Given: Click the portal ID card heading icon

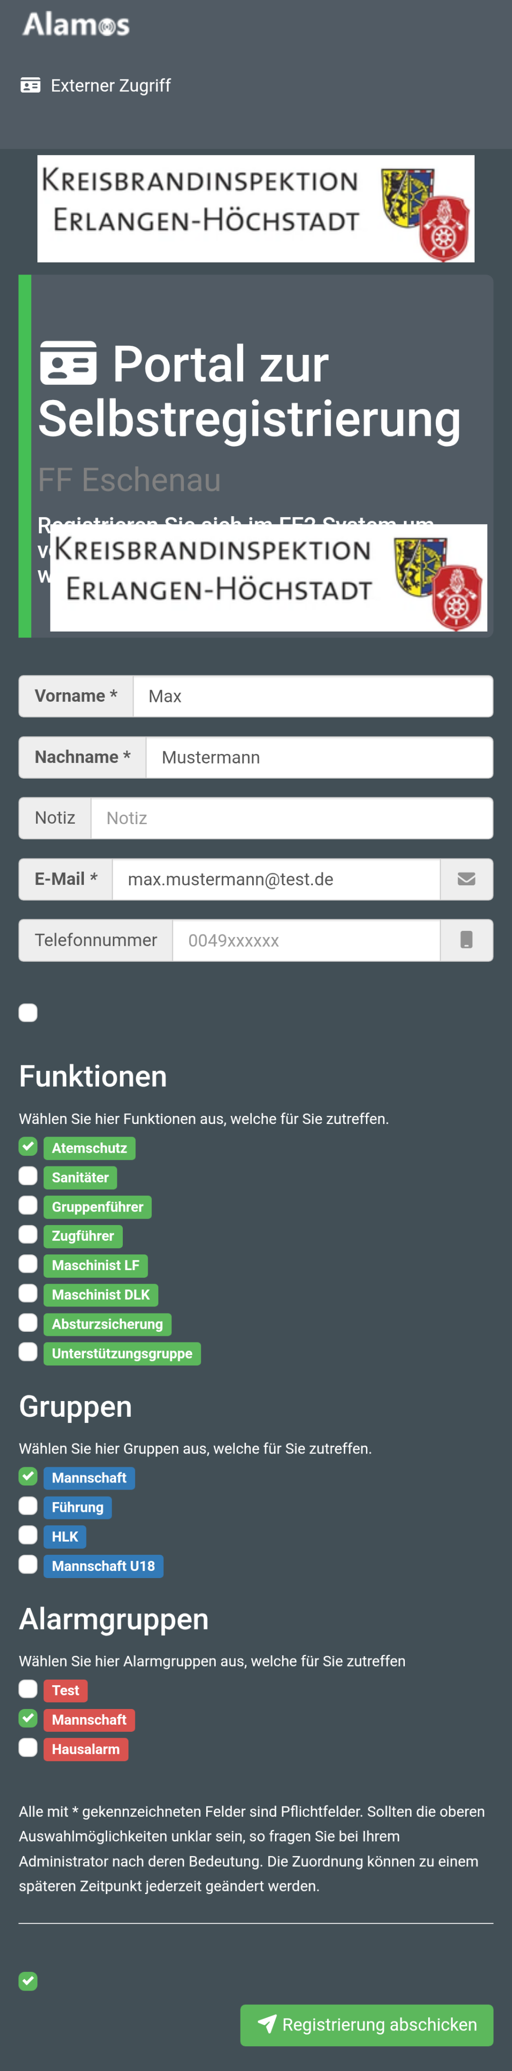Looking at the screenshot, I should 68,364.
